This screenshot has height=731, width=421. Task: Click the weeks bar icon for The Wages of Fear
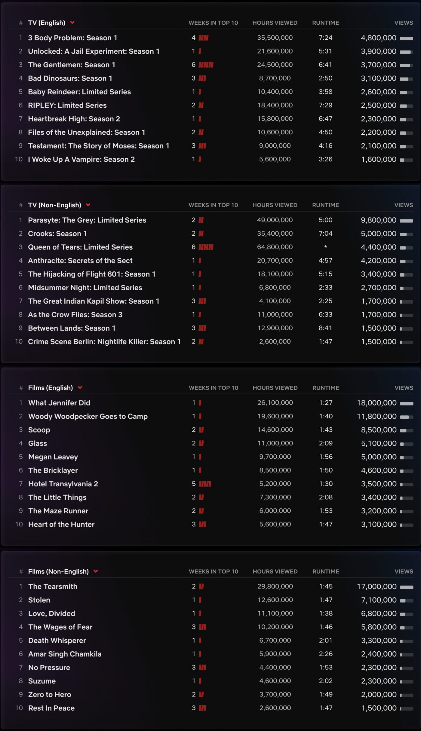(203, 627)
